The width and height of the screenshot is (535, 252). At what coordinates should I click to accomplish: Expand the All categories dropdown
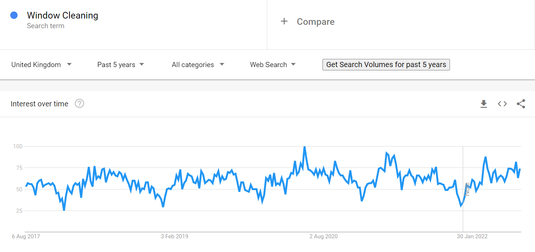(198, 64)
